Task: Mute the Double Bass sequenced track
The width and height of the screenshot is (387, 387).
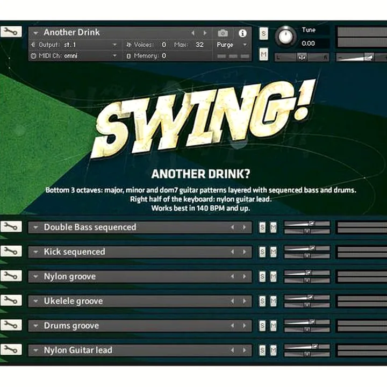Action: pos(273,227)
